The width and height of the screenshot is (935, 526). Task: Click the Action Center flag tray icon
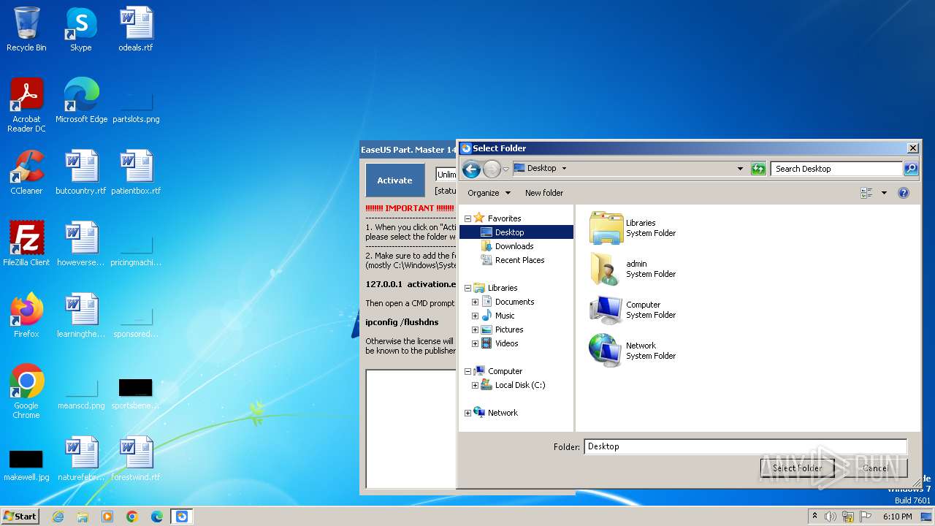coord(866,517)
